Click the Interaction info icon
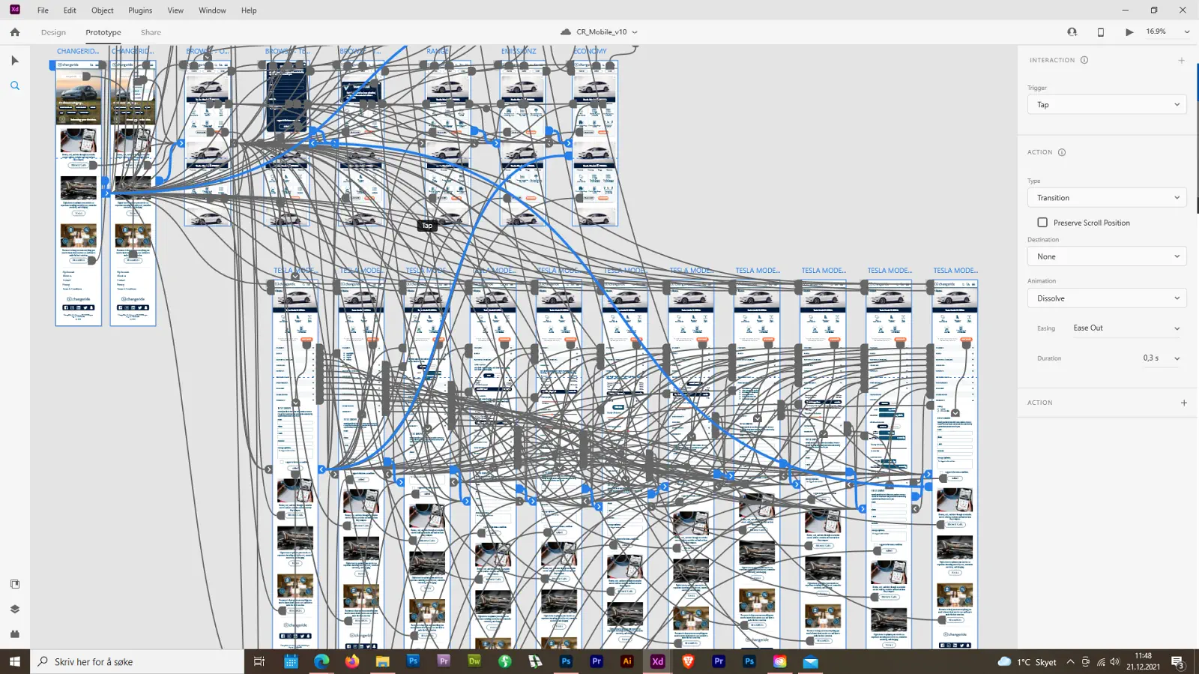The height and width of the screenshot is (674, 1199). (1084, 60)
